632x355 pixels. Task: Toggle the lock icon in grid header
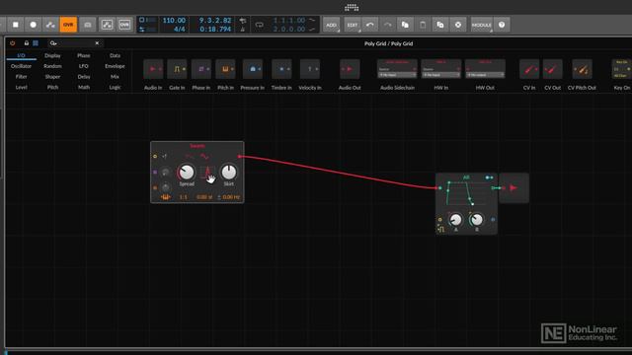[27, 43]
